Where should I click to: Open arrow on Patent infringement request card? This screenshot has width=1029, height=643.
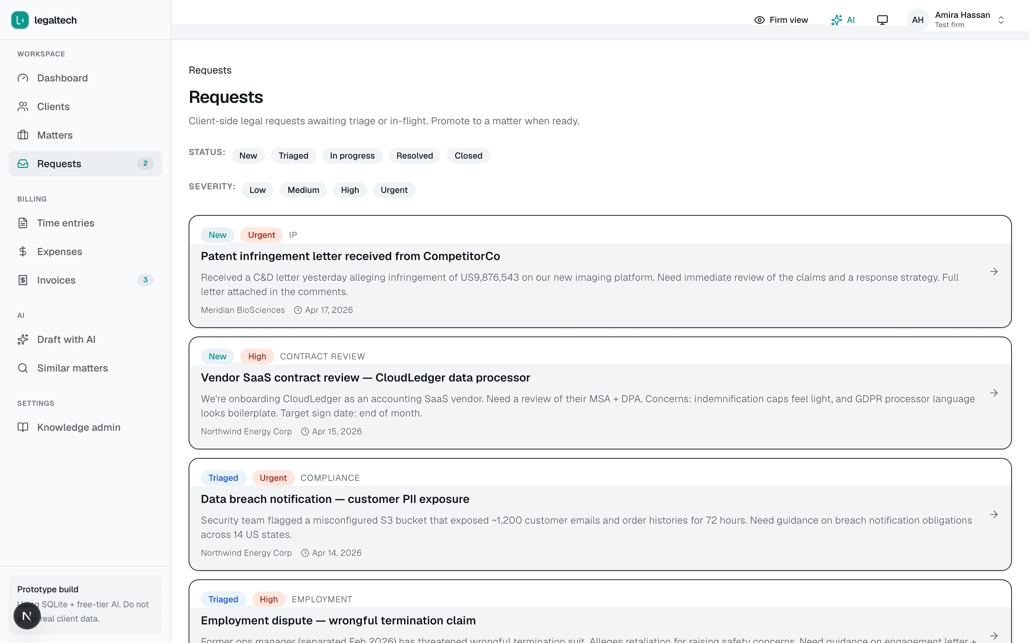point(994,271)
